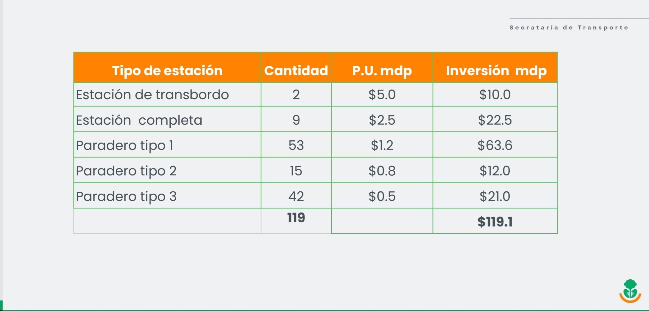Select the 'Cantidad' column header
649x311 pixels.
coord(296,70)
